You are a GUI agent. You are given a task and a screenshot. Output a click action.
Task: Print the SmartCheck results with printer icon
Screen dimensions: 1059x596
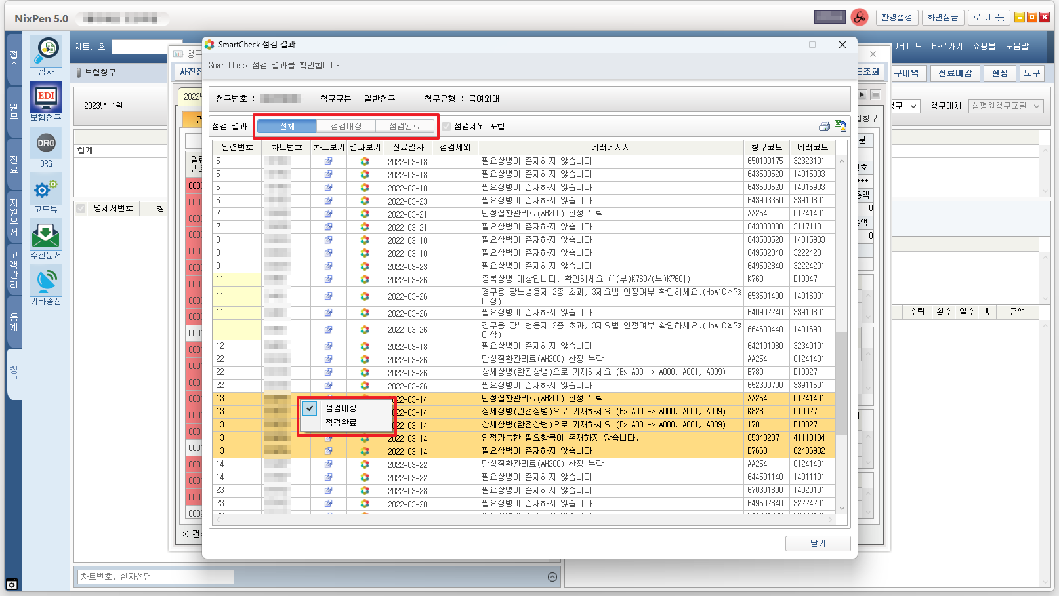click(x=824, y=126)
